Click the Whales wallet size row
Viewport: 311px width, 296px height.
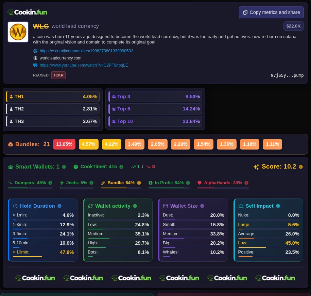point(193,253)
